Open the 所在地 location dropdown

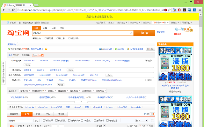click(101, 126)
